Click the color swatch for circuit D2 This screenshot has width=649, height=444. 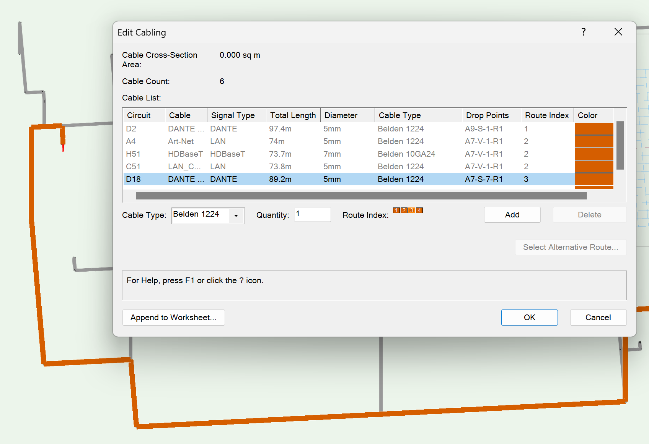(x=594, y=129)
